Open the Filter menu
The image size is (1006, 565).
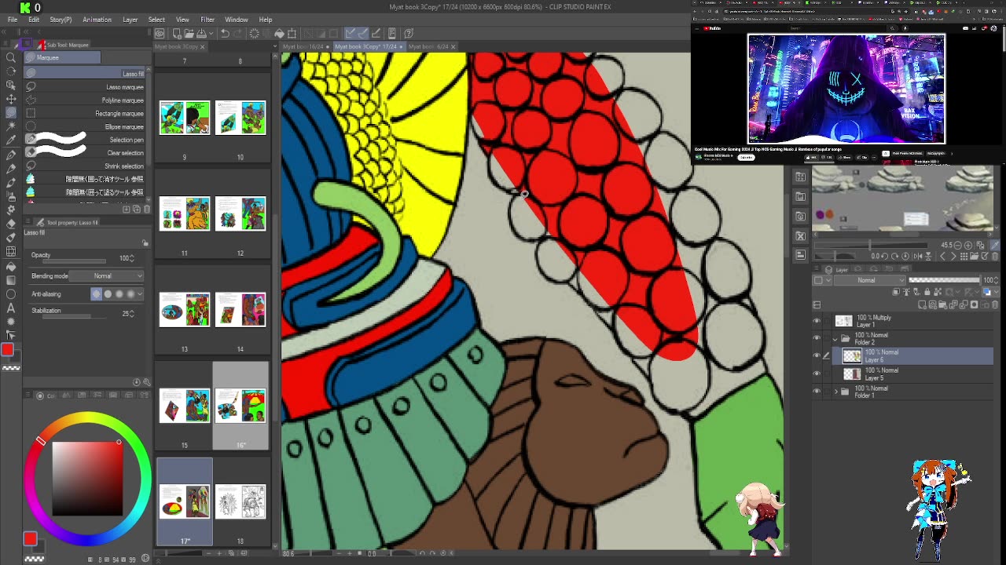(207, 20)
